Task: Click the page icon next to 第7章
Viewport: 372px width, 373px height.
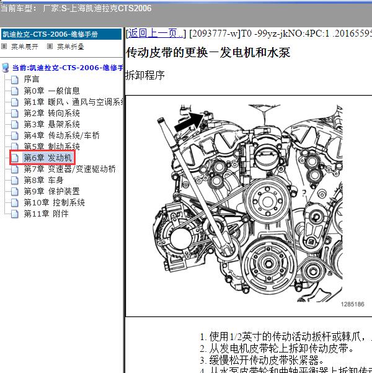Action: pyautogui.click(x=15, y=169)
